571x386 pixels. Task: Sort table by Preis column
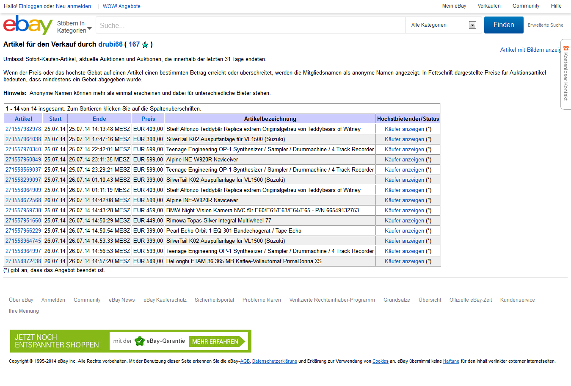(x=148, y=119)
